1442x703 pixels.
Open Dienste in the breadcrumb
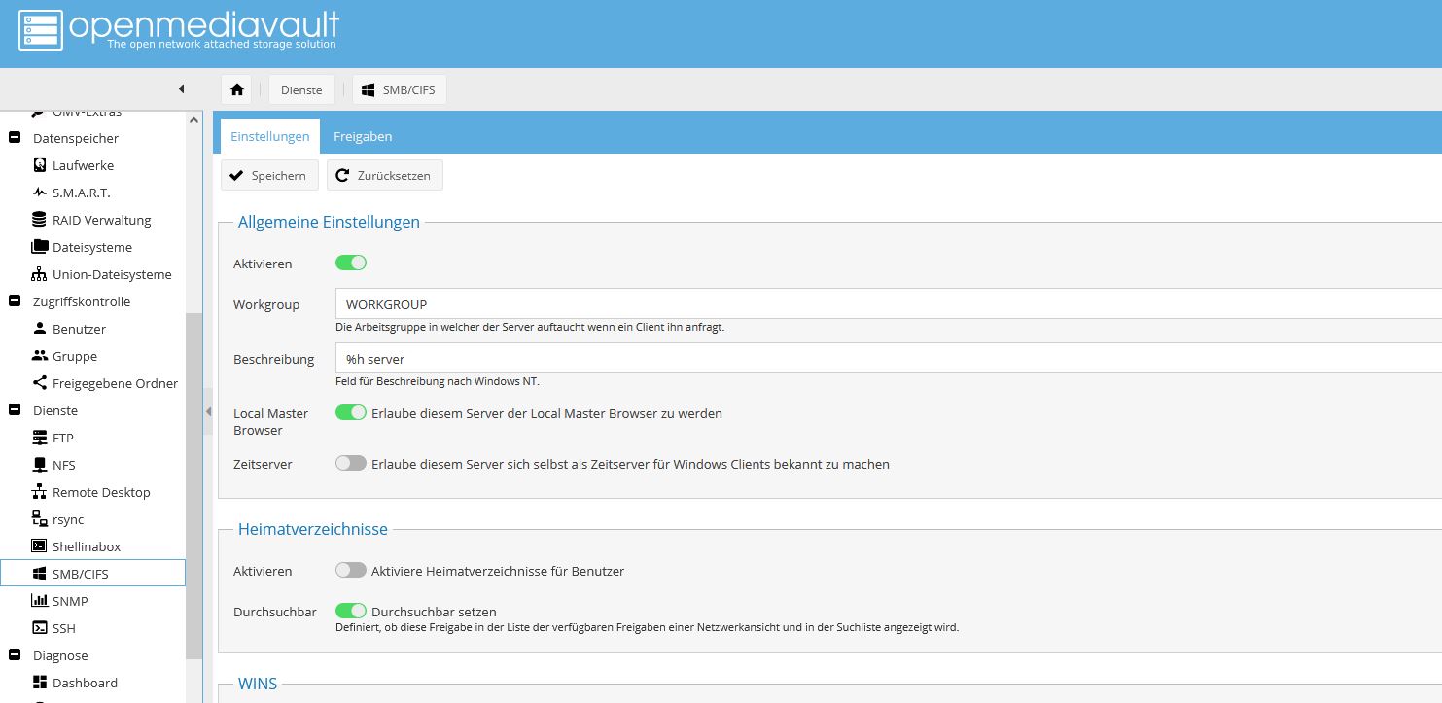(301, 89)
